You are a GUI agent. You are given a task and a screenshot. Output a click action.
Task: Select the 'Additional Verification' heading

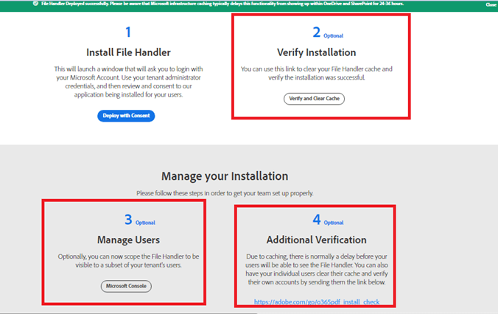(x=316, y=240)
